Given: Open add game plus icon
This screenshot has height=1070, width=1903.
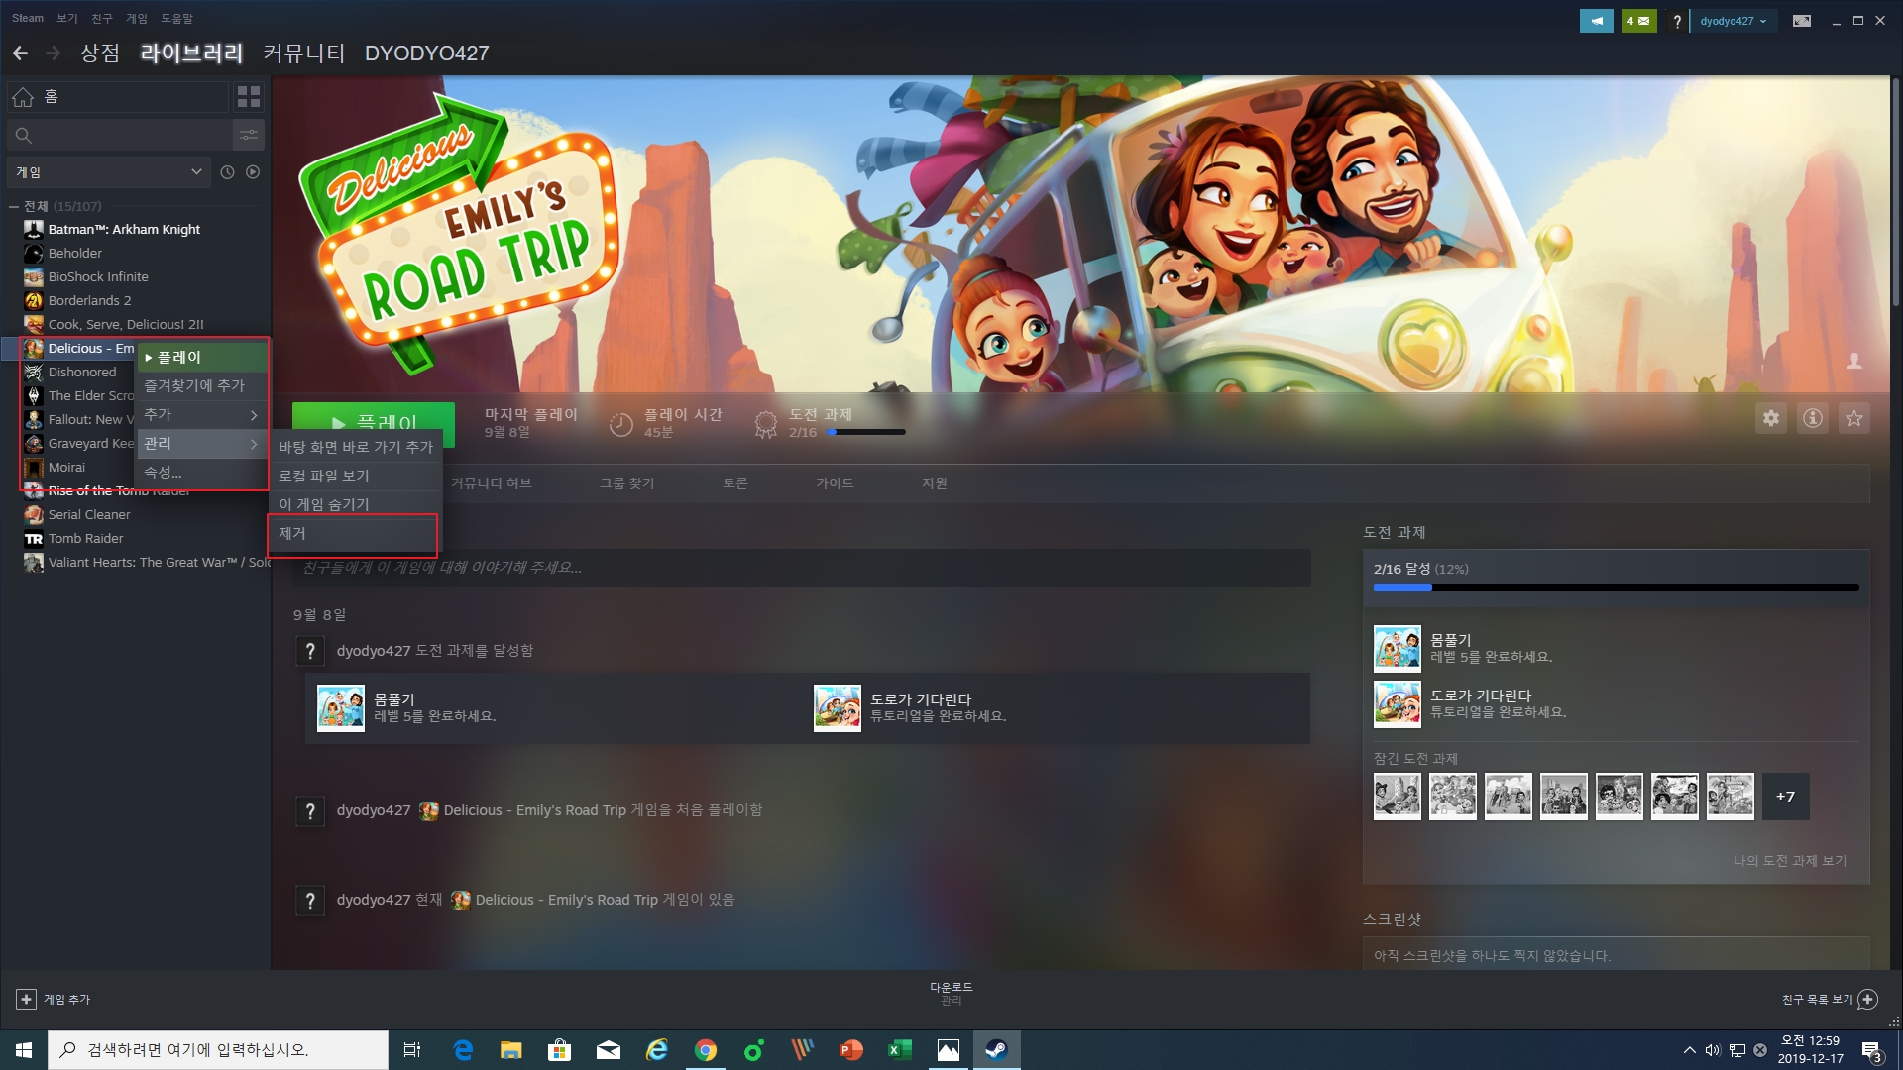Looking at the screenshot, I should (27, 999).
